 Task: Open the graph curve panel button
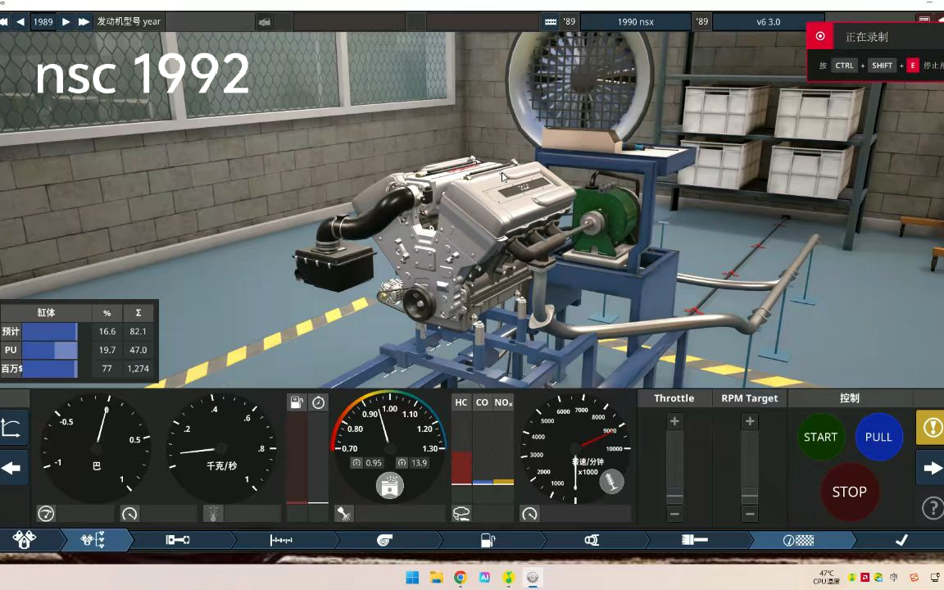pos(12,428)
